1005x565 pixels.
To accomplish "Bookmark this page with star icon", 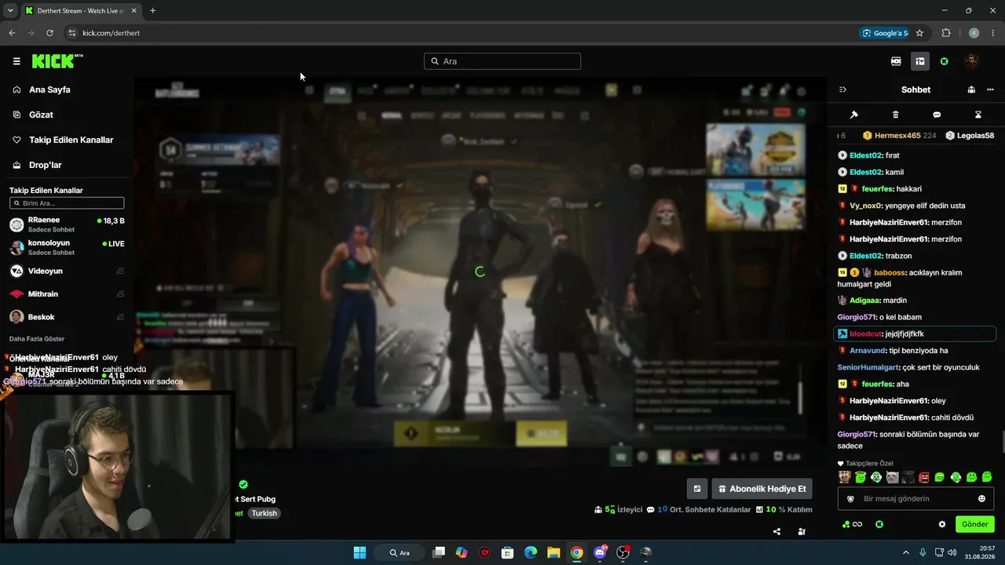I will pos(919,33).
